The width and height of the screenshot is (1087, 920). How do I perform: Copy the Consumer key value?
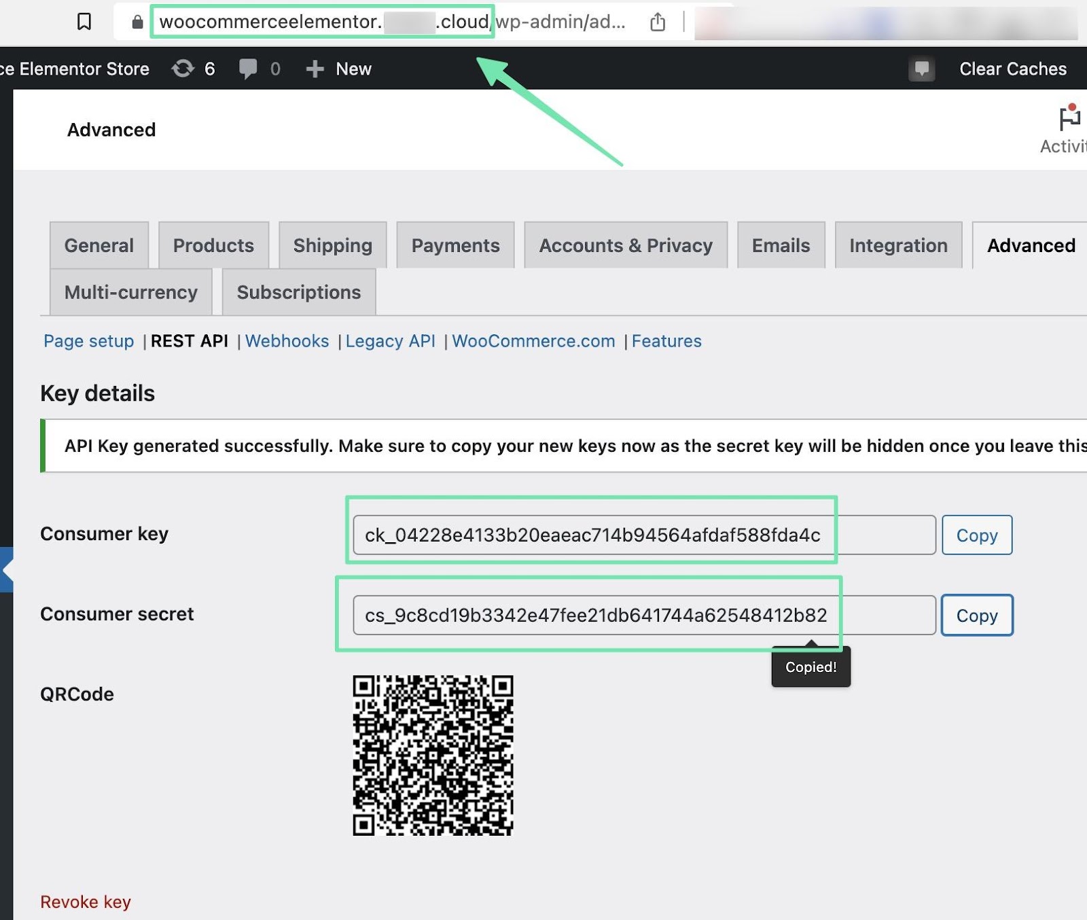tap(977, 535)
